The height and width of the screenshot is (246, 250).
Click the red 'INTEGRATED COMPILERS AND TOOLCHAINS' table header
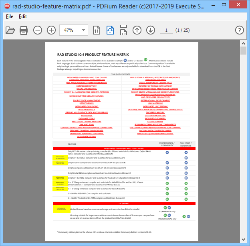[x=124, y=148]
